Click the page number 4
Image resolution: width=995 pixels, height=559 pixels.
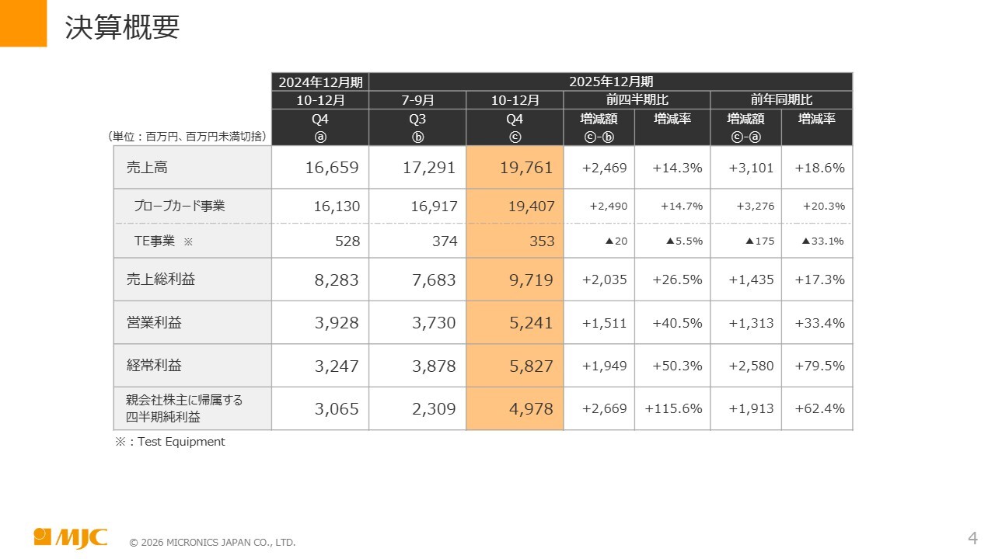[x=972, y=537]
